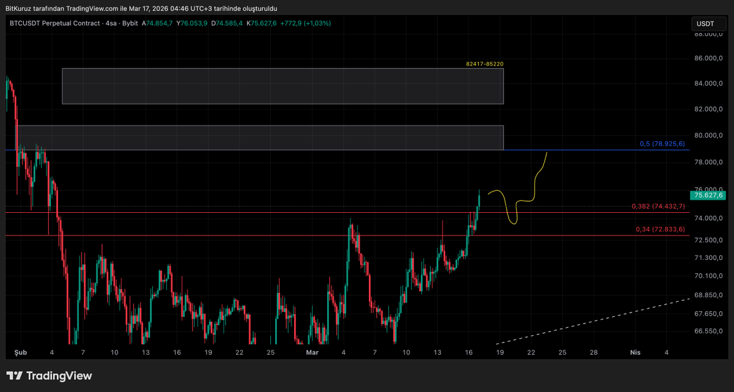
Task: Click the change value +772,9 (+1,03%)
Action: pyautogui.click(x=305, y=23)
